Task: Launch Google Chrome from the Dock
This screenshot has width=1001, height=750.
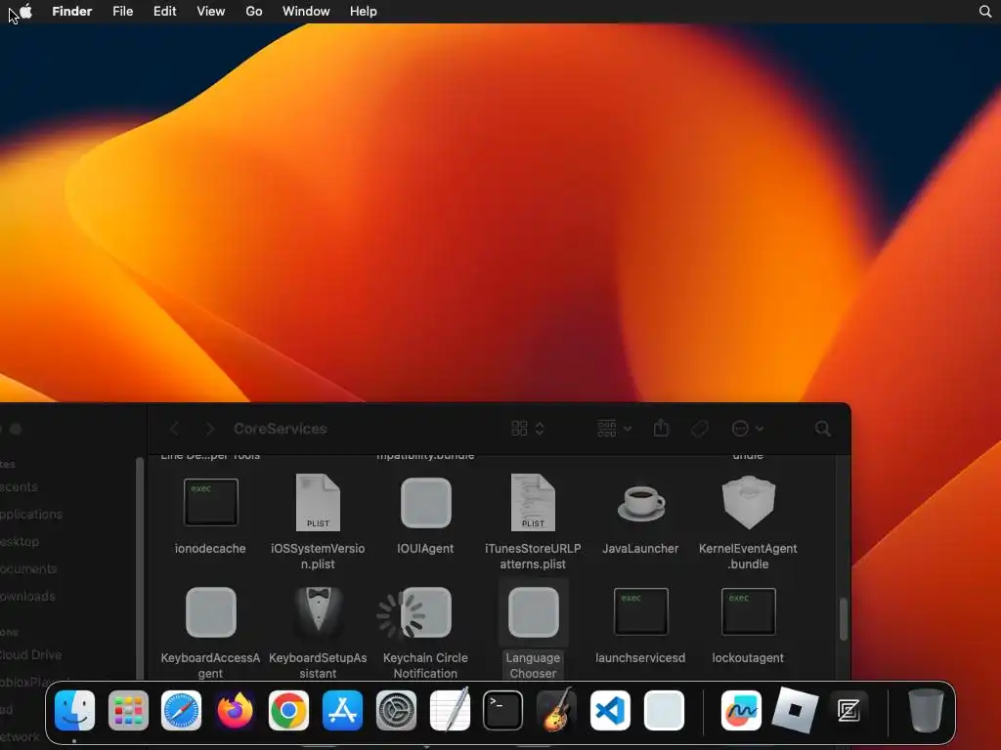Action: point(288,711)
